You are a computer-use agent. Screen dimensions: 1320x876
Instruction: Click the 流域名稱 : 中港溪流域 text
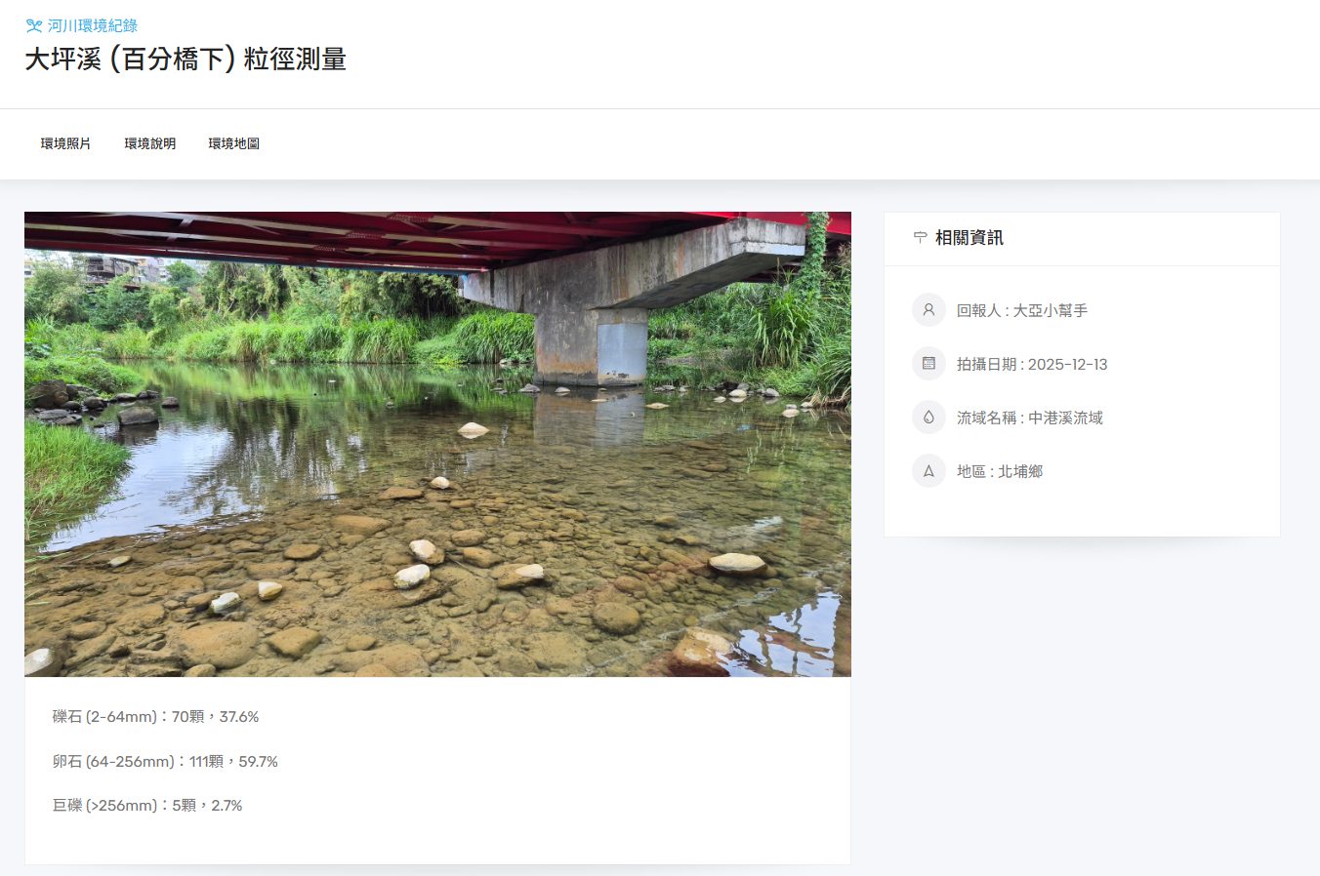point(1030,418)
